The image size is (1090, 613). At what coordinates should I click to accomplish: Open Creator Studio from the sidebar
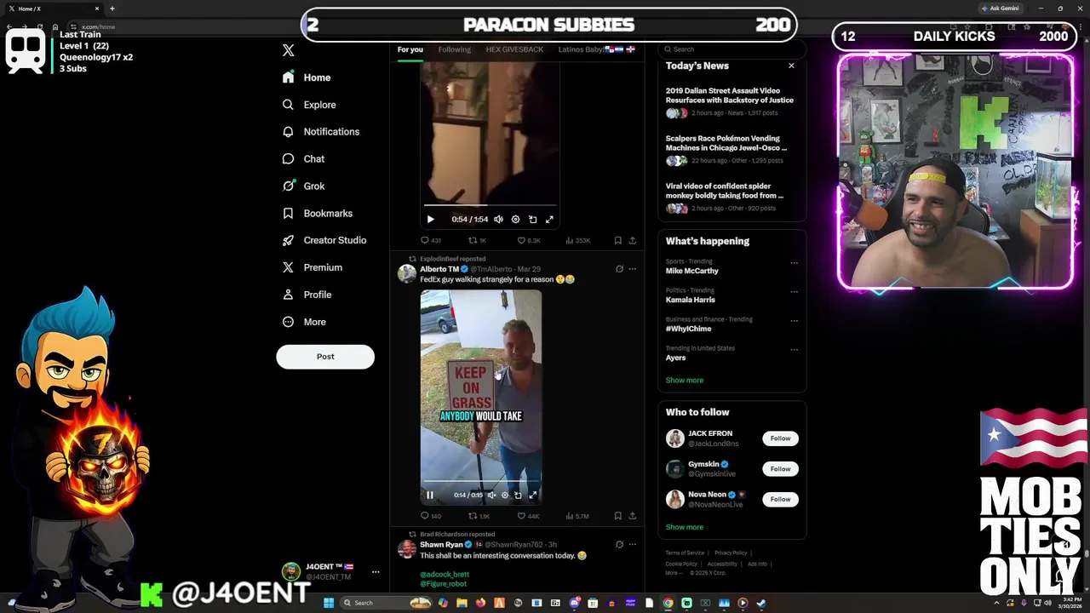pyautogui.click(x=324, y=240)
